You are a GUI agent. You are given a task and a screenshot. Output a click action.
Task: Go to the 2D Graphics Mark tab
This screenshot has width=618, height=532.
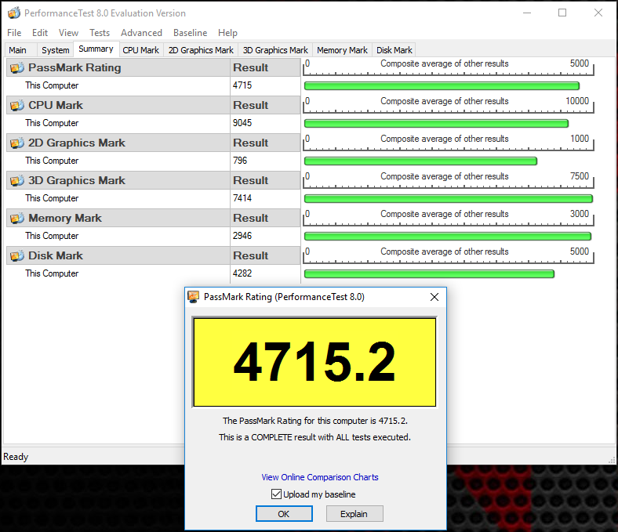(x=201, y=50)
